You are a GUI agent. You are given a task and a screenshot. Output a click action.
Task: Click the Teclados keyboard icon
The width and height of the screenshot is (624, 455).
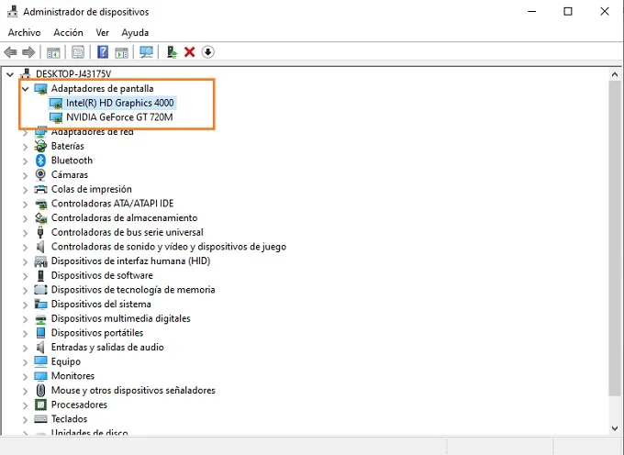point(40,419)
